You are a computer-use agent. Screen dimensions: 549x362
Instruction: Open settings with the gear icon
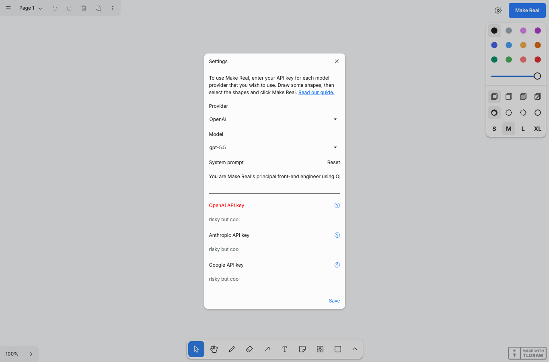(x=498, y=10)
